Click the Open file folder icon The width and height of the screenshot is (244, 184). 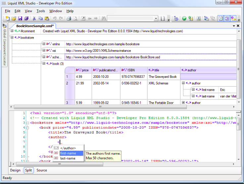pos(15,18)
